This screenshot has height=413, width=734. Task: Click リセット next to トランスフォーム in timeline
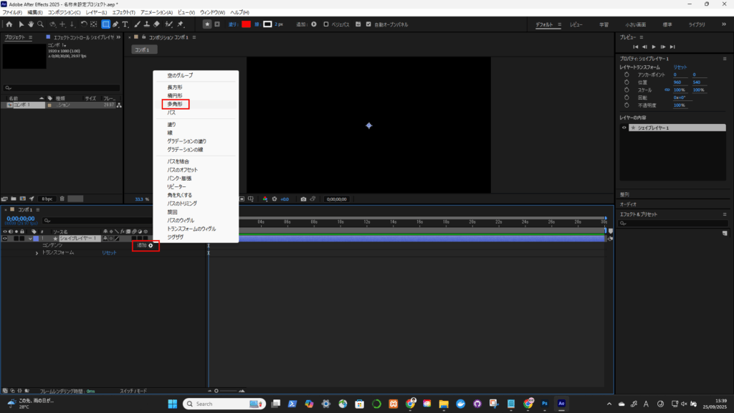(x=108, y=253)
